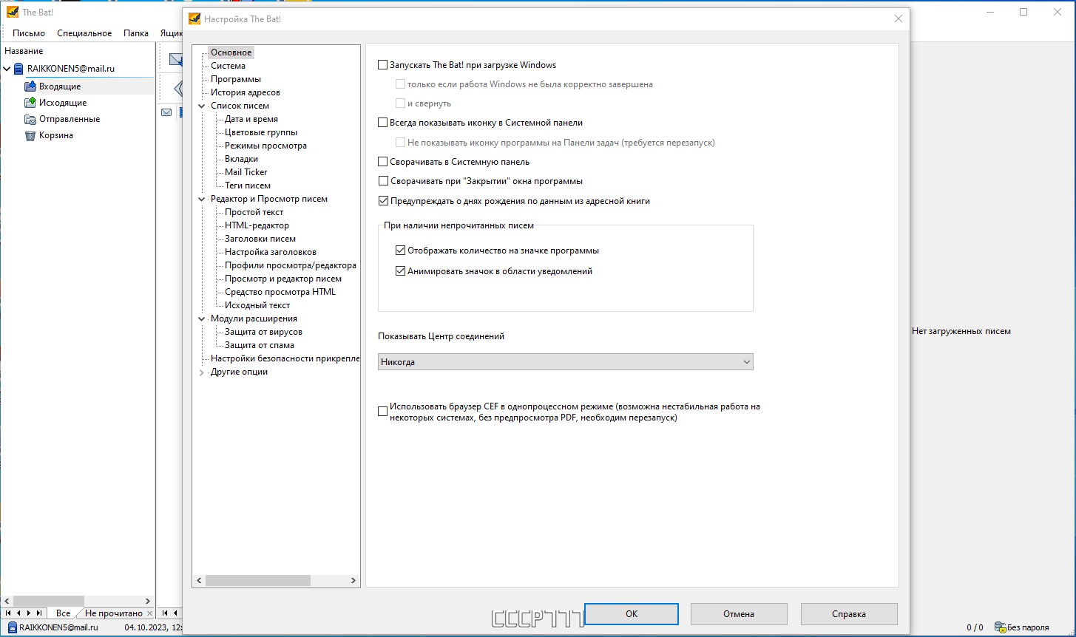Open Цветовые группы settings page

(x=261, y=132)
